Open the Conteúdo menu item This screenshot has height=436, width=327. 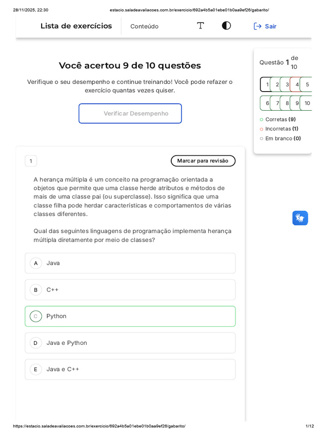coord(144,26)
